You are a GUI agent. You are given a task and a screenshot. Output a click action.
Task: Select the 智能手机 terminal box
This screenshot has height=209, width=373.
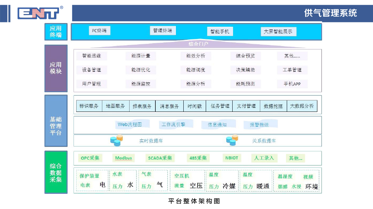[x=220, y=32]
